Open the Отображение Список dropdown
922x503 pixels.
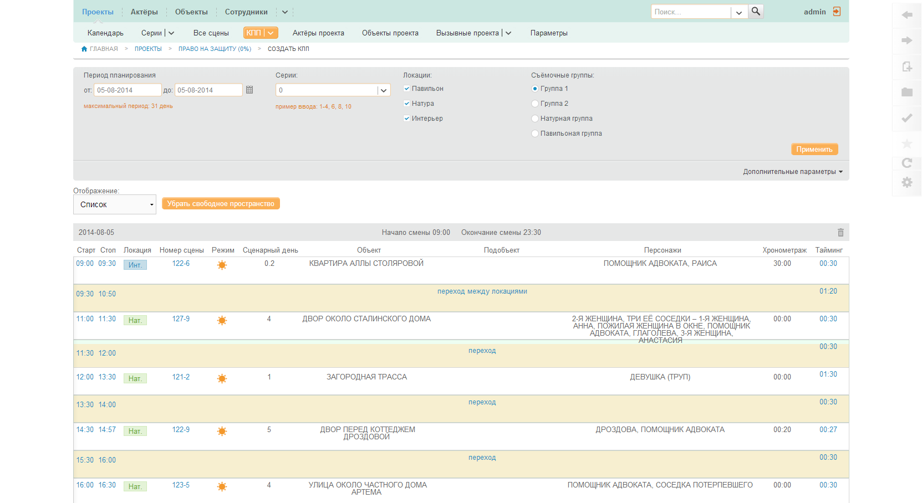(115, 204)
